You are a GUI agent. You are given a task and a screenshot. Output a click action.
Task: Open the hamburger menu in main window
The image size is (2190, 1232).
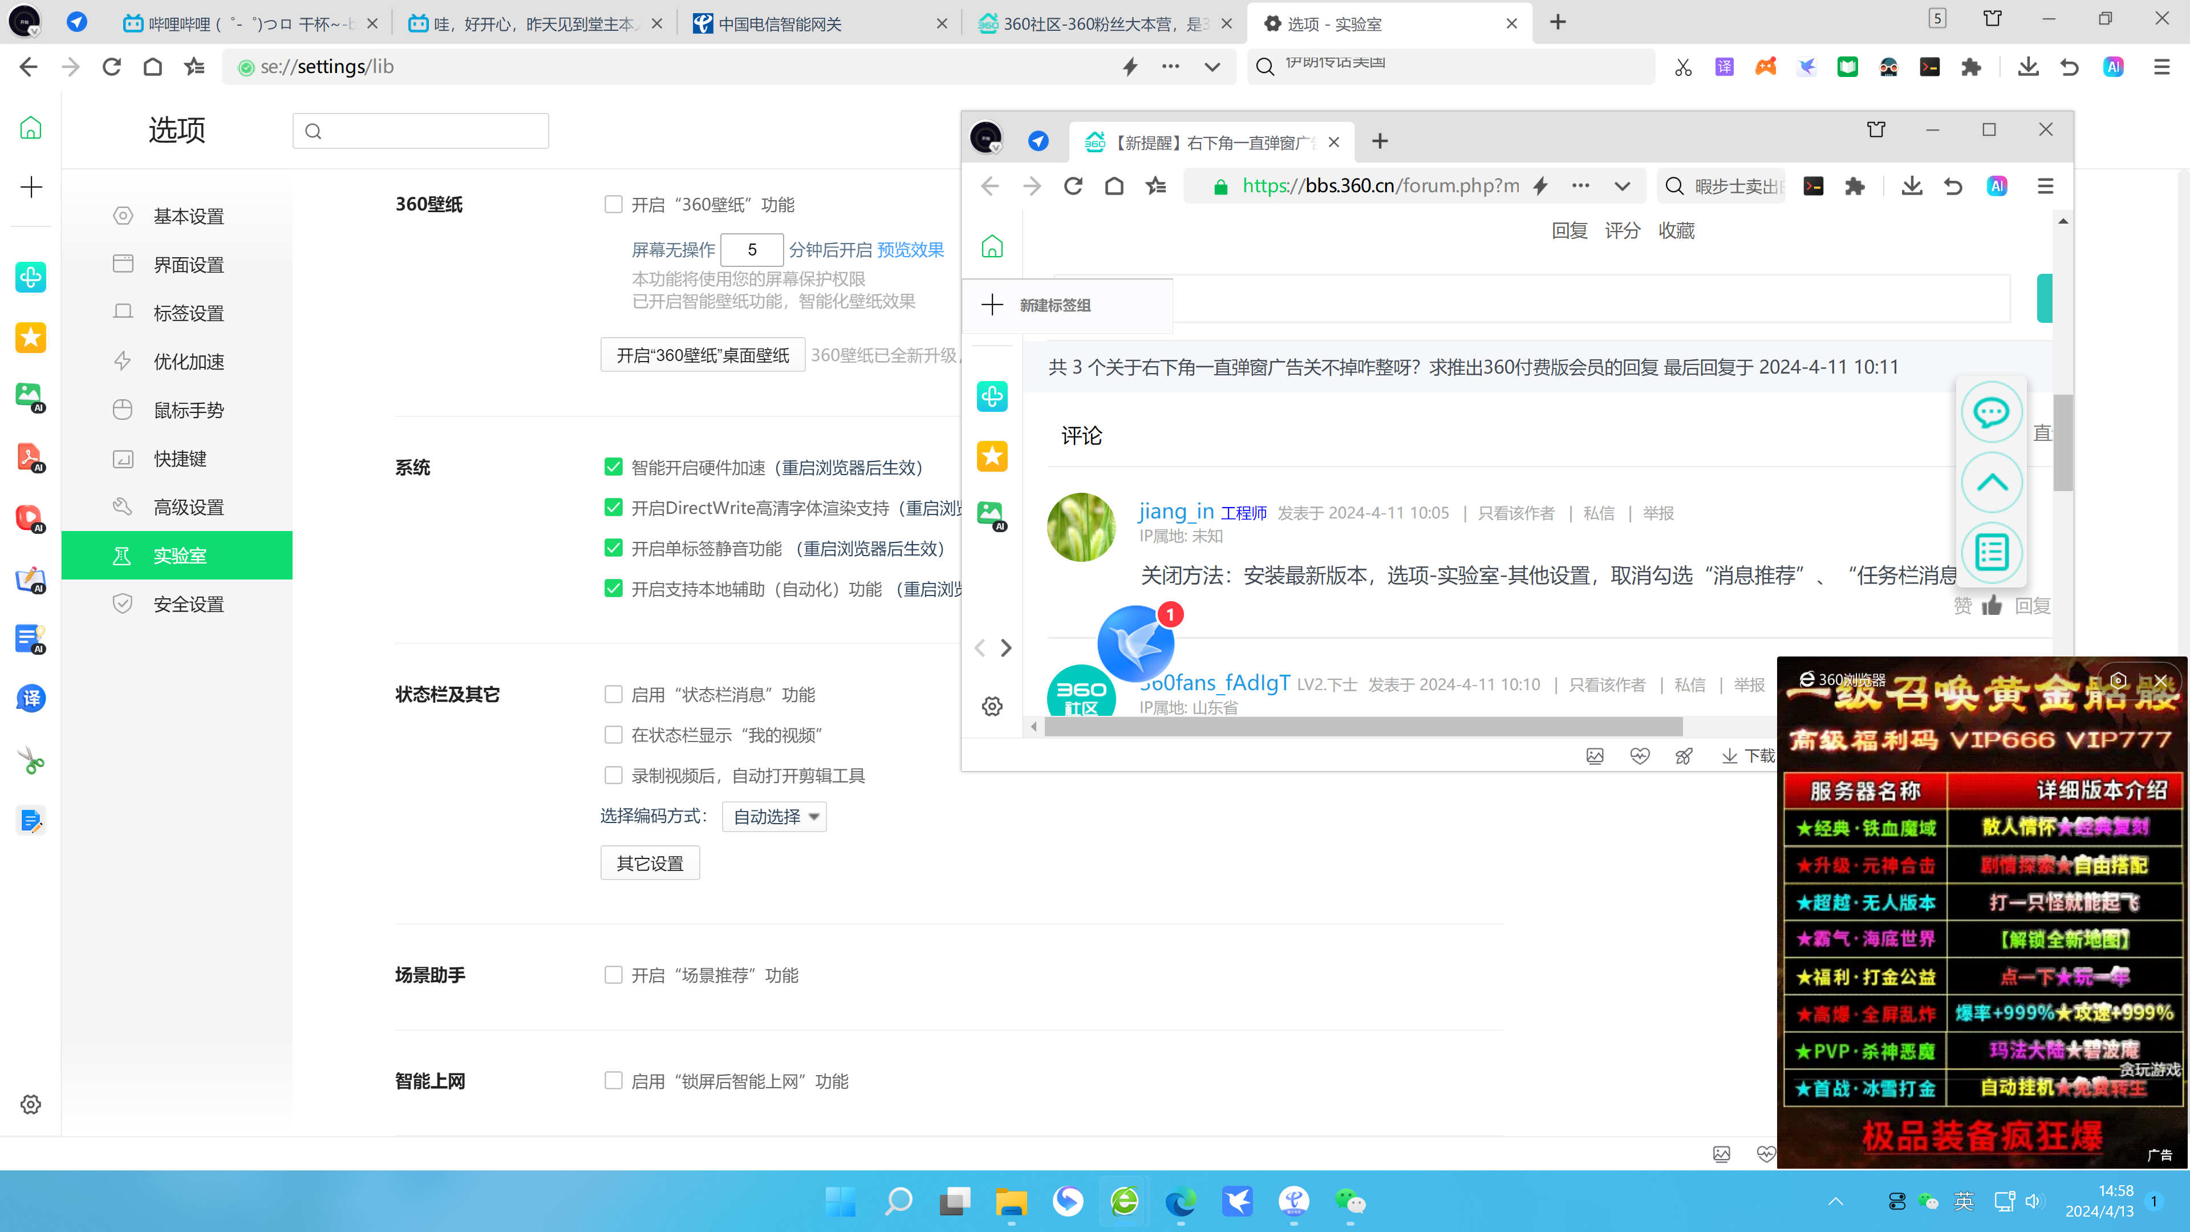tap(2162, 67)
